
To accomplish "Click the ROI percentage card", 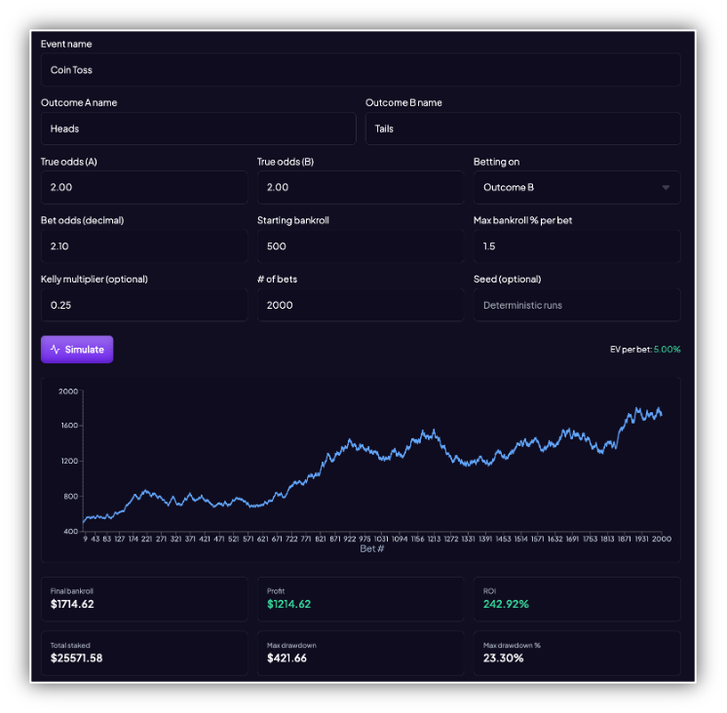I will click(576, 598).
